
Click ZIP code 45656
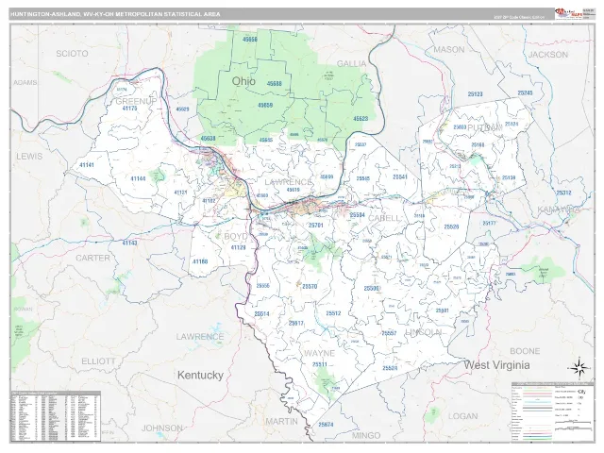click(250, 40)
